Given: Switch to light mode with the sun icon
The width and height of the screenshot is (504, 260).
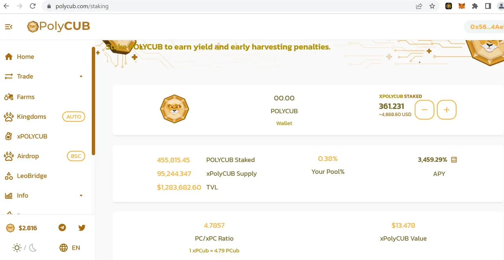Looking at the screenshot, I should [x=17, y=248].
